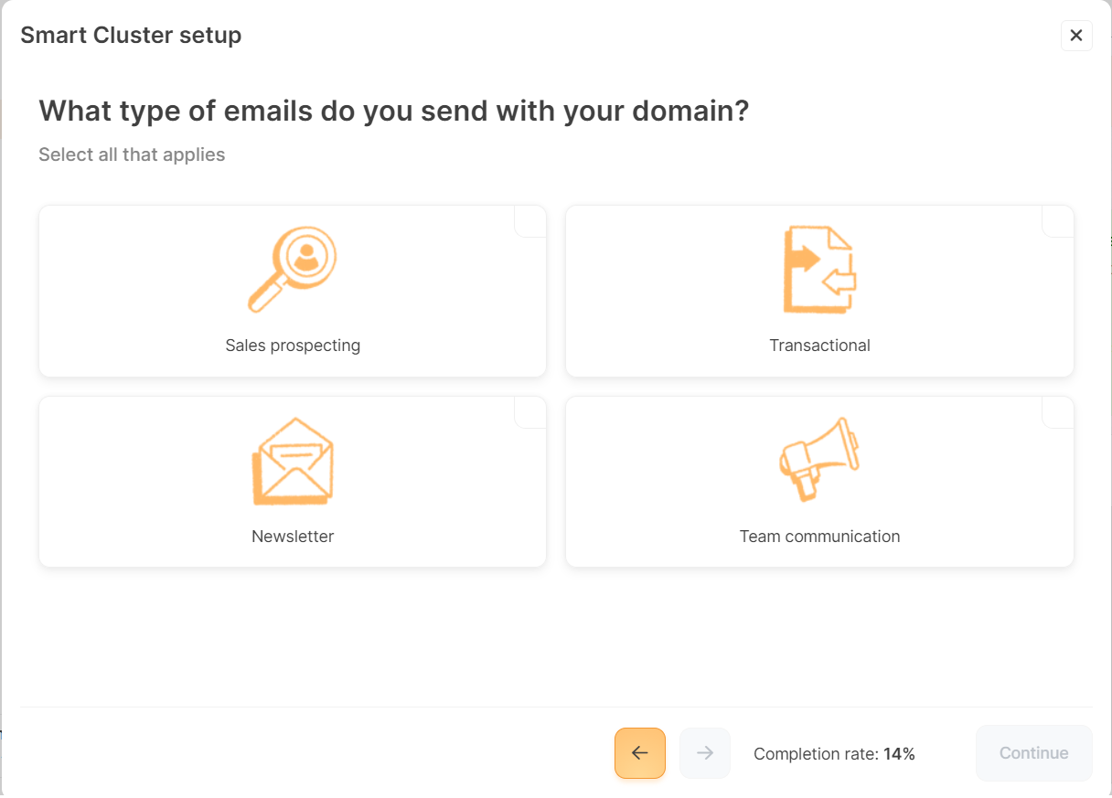Check the Transactional card corner checkbox
1112x798 pixels.
(x=1058, y=220)
